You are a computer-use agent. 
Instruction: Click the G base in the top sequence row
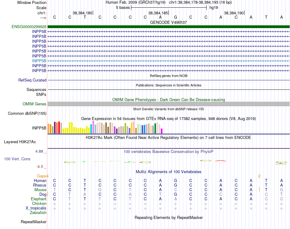[176, 17]
